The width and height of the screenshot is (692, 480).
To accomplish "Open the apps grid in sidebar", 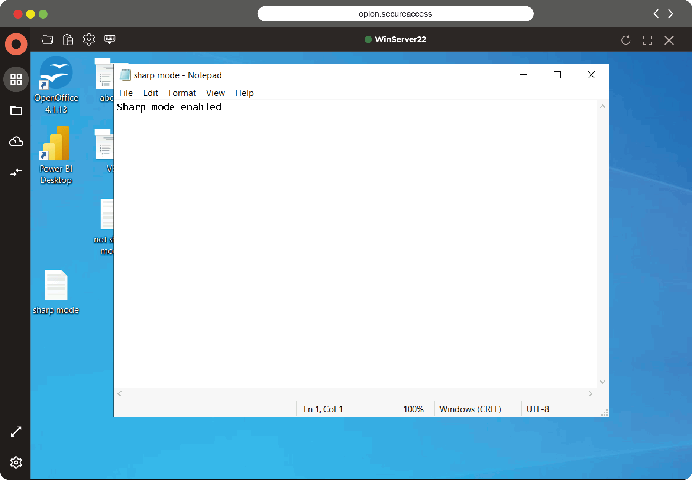I will click(x=16, y=79).
